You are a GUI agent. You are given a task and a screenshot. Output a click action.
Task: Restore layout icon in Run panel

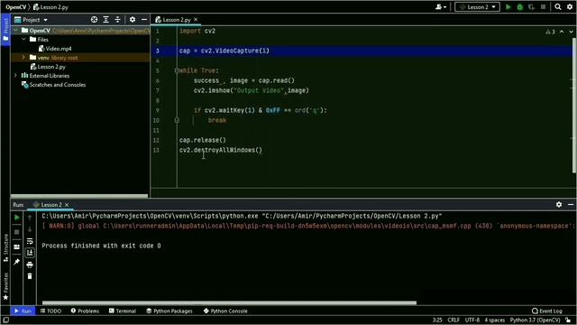point(17,246)
